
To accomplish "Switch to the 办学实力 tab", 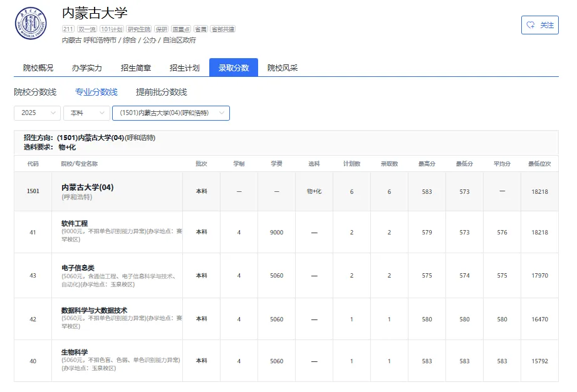I will (87, 68).
